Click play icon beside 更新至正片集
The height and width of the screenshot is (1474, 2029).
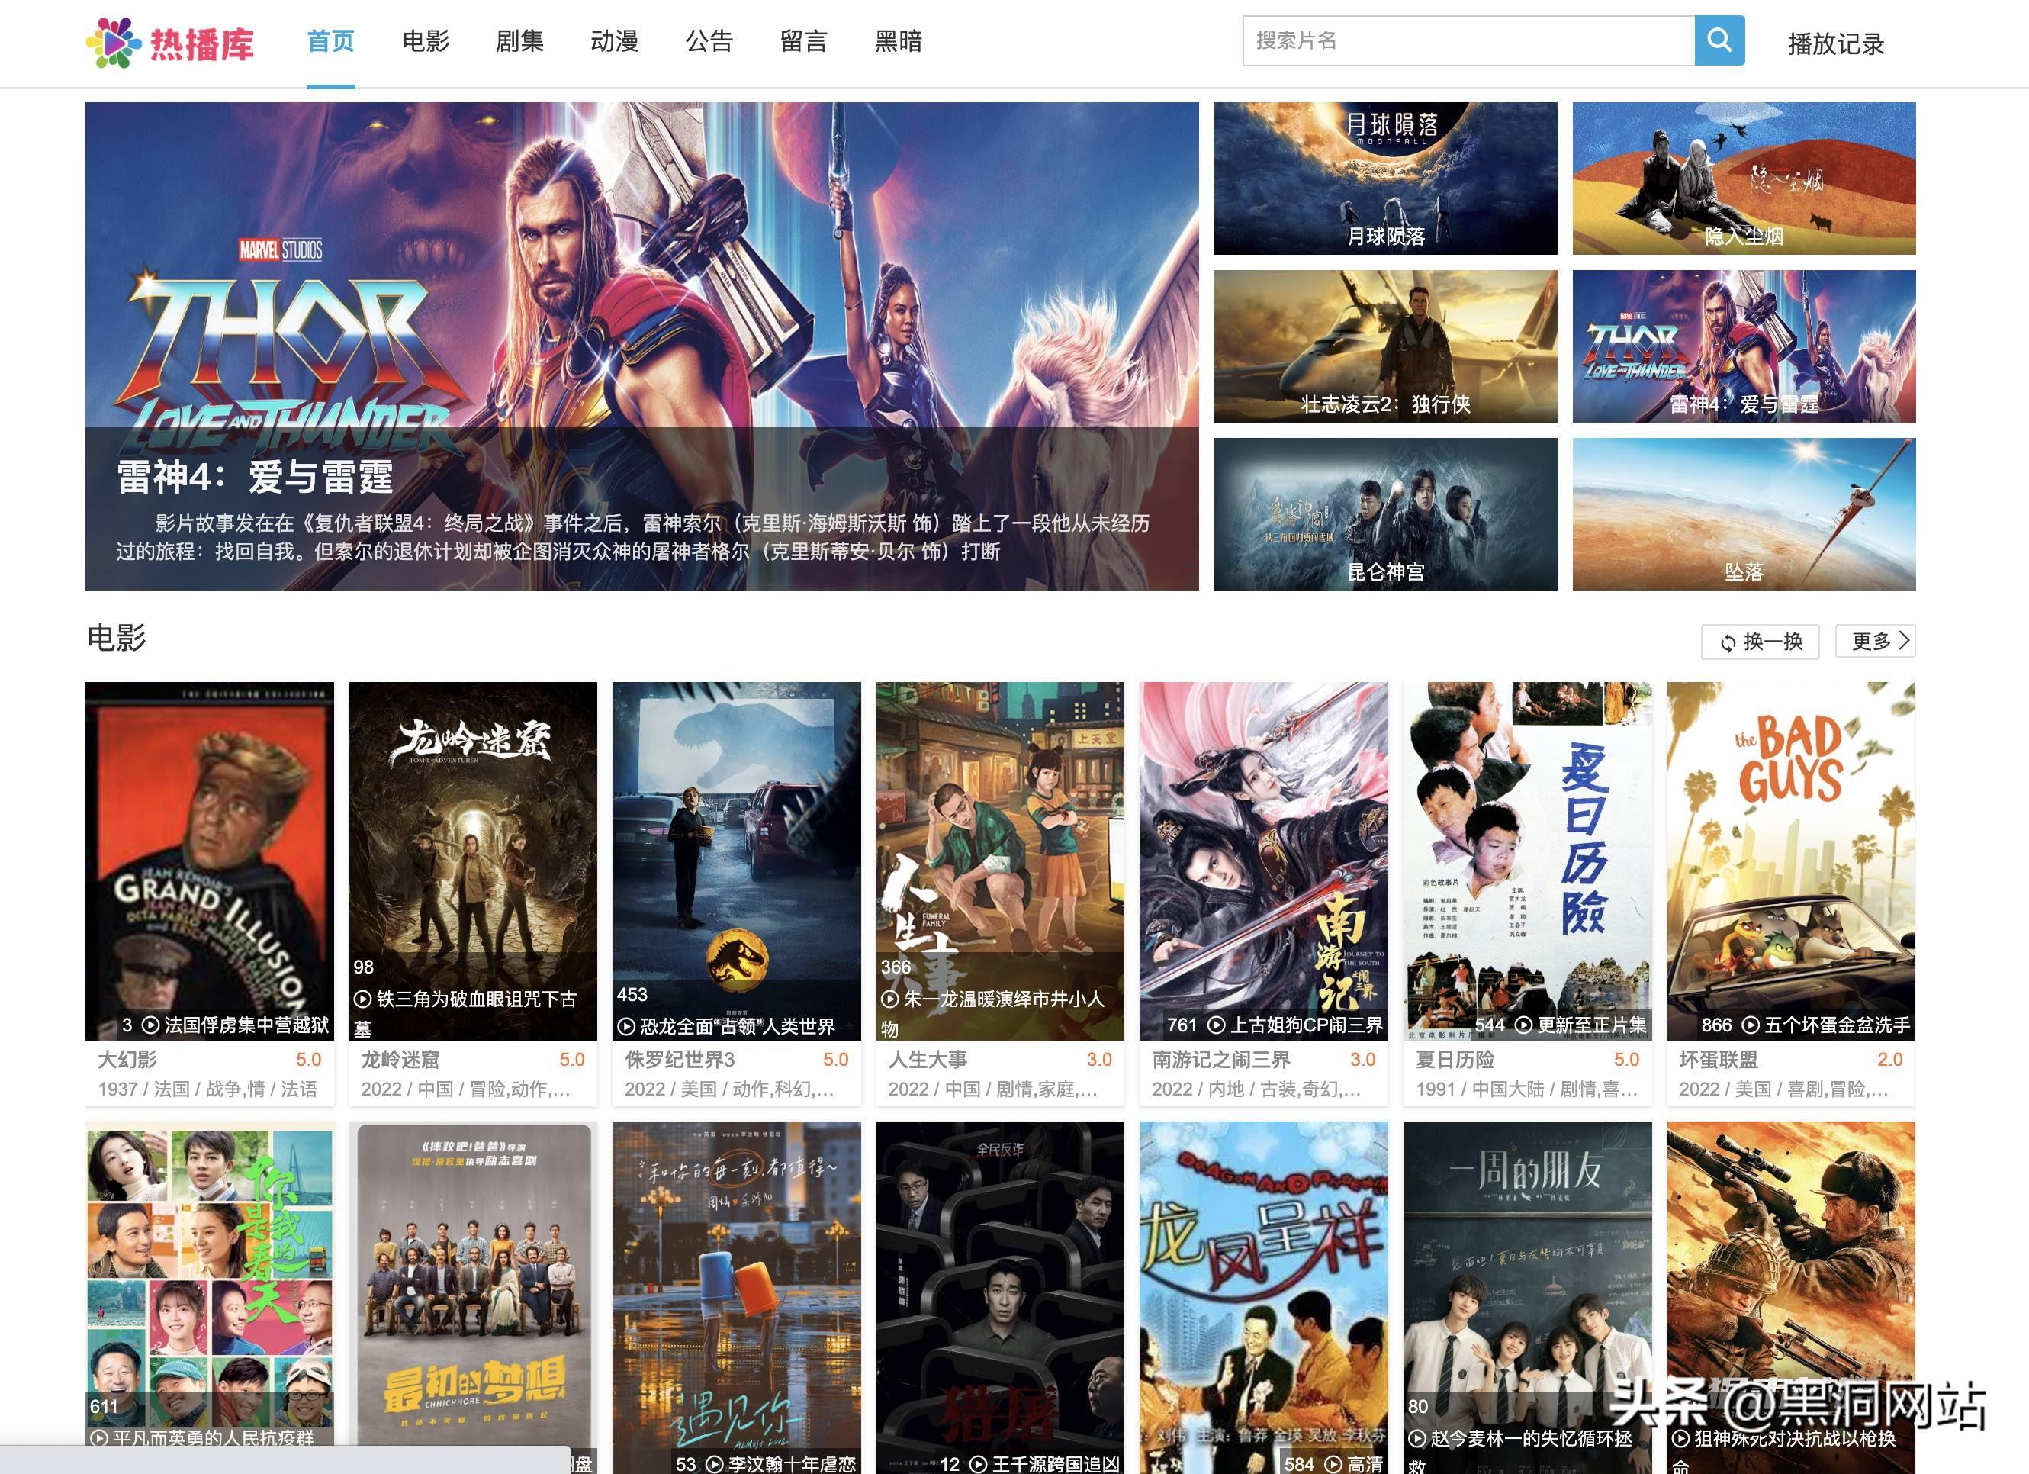click(x=1523, y=1025)
